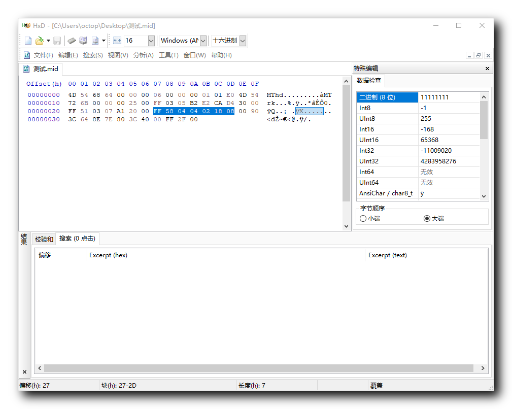512x409 pixels.
Task: Open disk image toolbar icon
Action: [95, 41]
